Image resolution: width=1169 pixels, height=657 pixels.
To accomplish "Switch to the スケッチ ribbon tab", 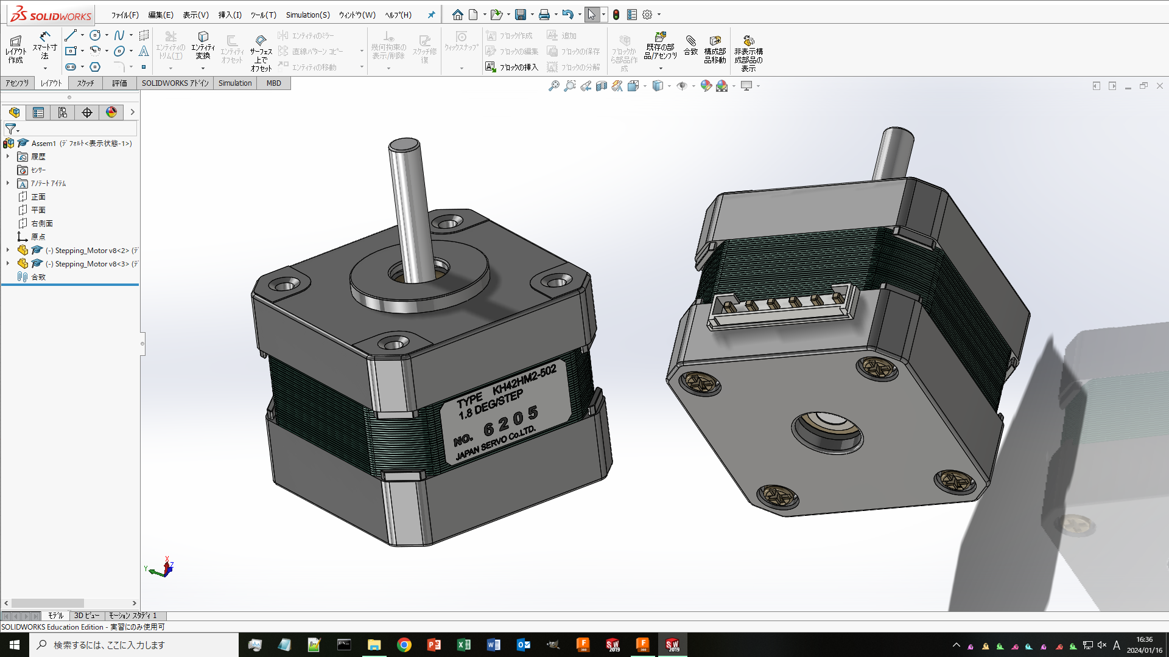I will point(85,83).
